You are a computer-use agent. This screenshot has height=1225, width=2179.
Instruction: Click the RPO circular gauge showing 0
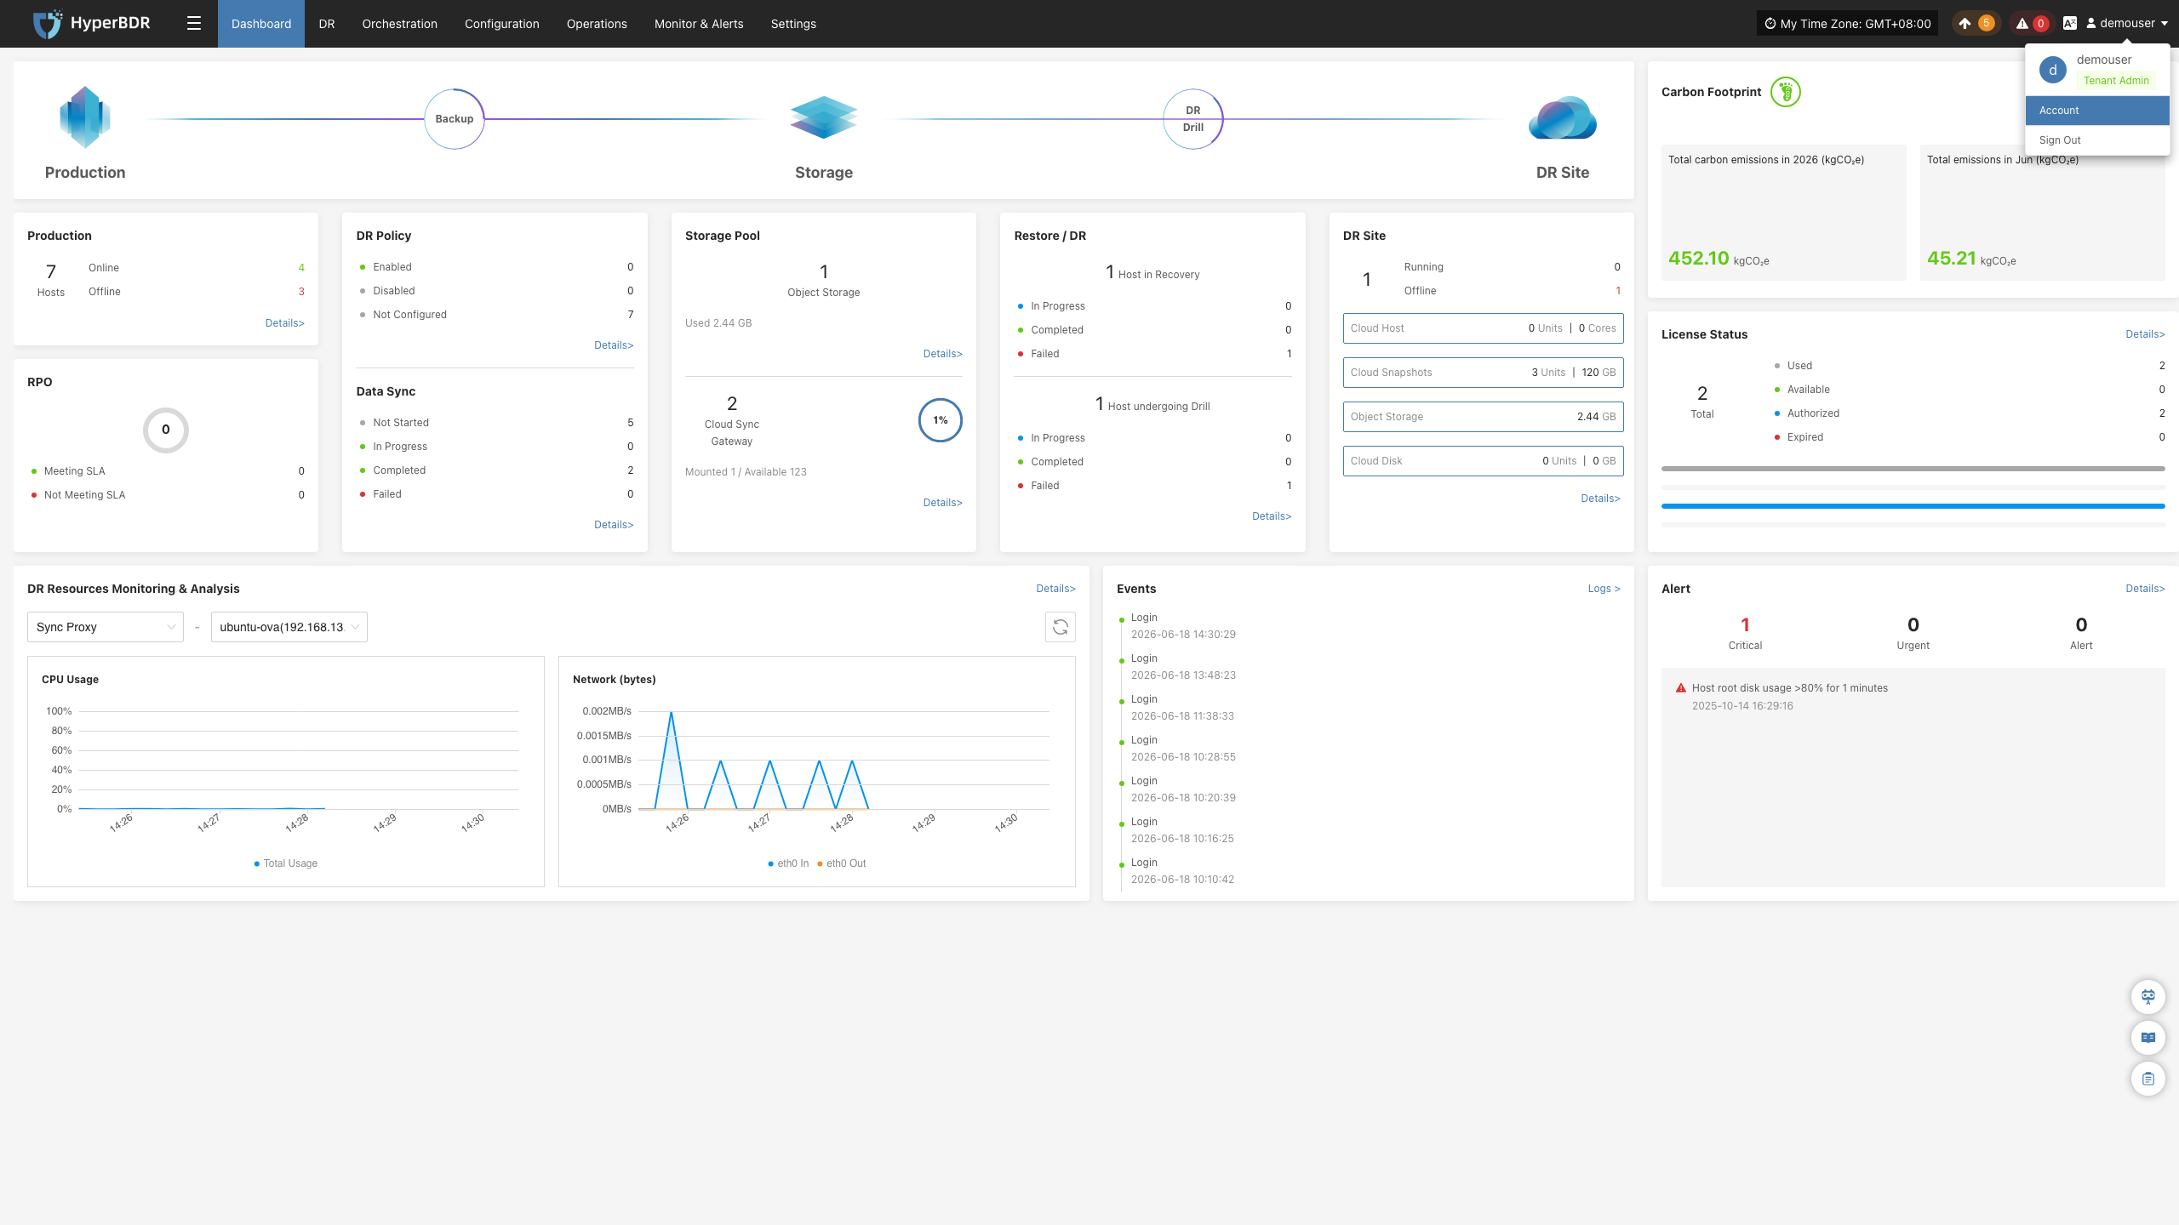pyautogui.click(x=166, y=430)
